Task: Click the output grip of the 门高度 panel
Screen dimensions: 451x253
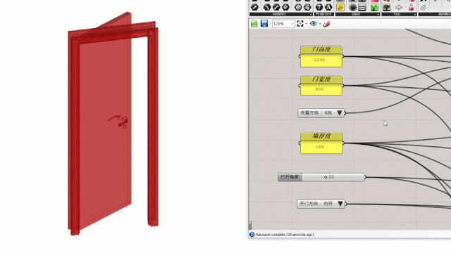Action: coord(343,56)
